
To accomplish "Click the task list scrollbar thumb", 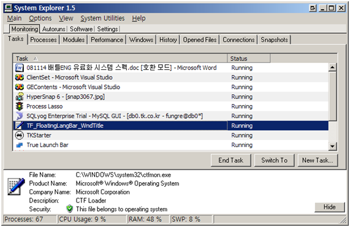I will tap(332, 96).
